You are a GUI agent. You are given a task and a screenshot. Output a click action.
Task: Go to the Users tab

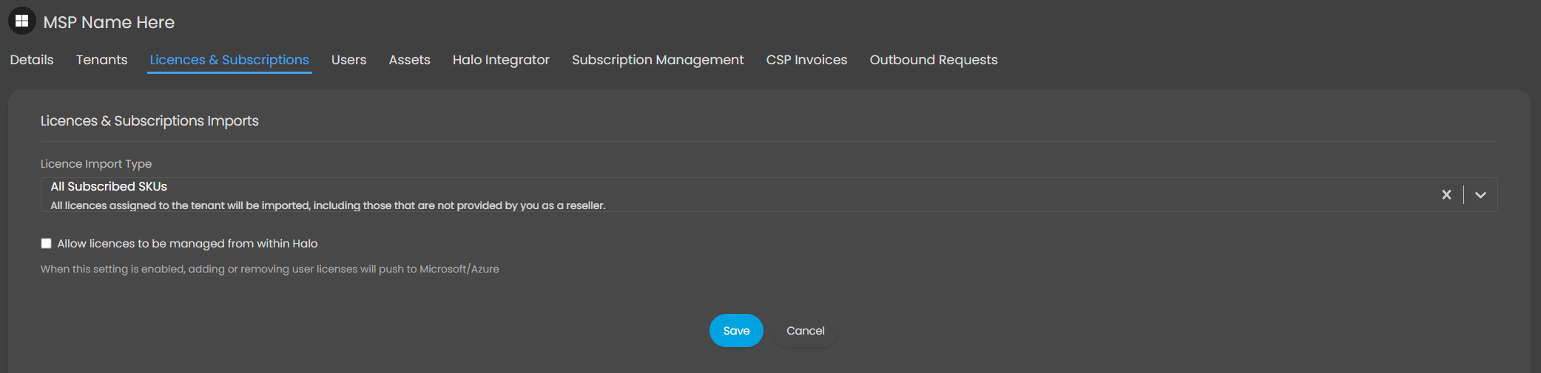coord(349,60)
